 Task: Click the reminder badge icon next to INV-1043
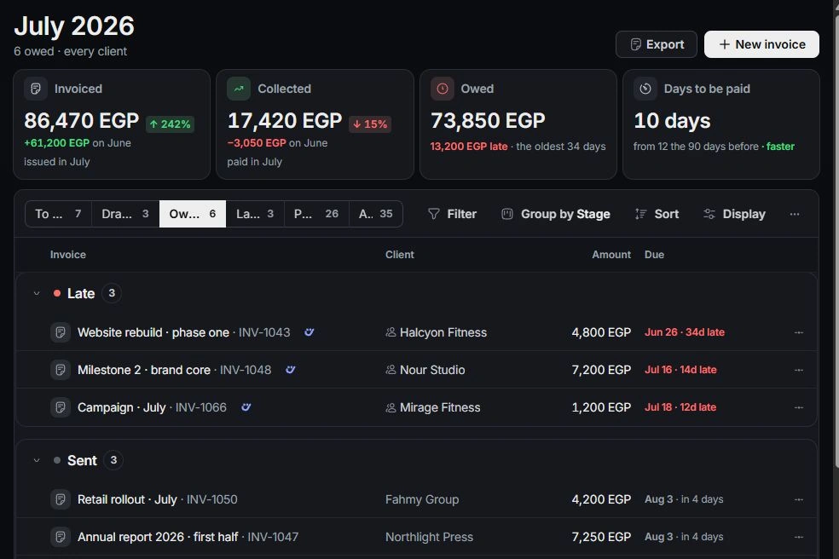pos(309,332)
